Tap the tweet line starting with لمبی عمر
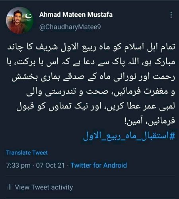This screenshot has width=179, height=199. coord(96,107)
